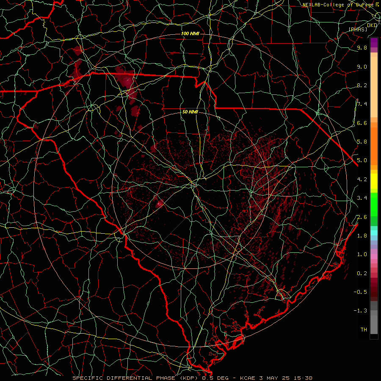The image size is (381, 381).
Task: Click the 2.6 value on the color scale
Action: (362, 217)
